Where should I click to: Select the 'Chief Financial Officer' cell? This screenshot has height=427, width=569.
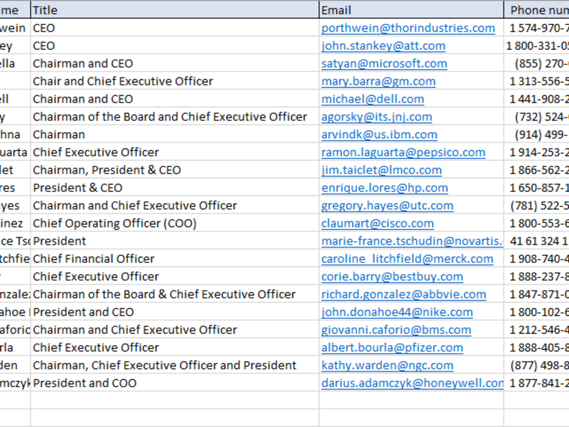[175, 259]
